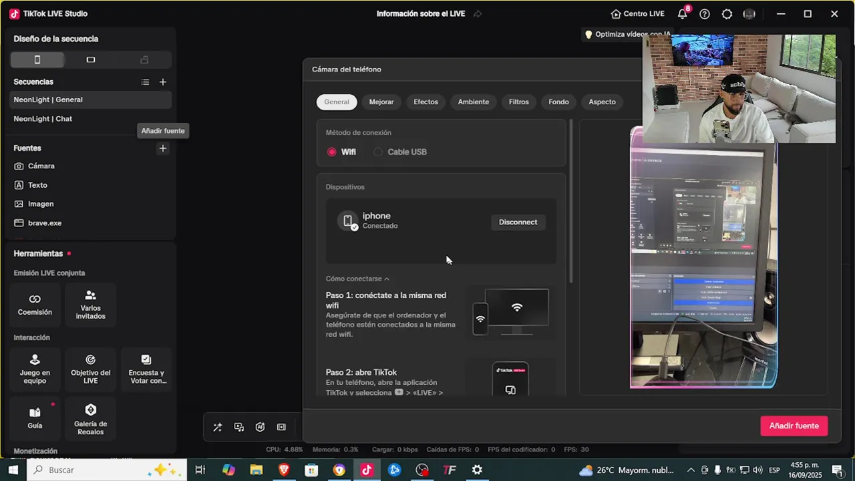
Task: Click the Herramientas header
Action: (x=38, y=254)
